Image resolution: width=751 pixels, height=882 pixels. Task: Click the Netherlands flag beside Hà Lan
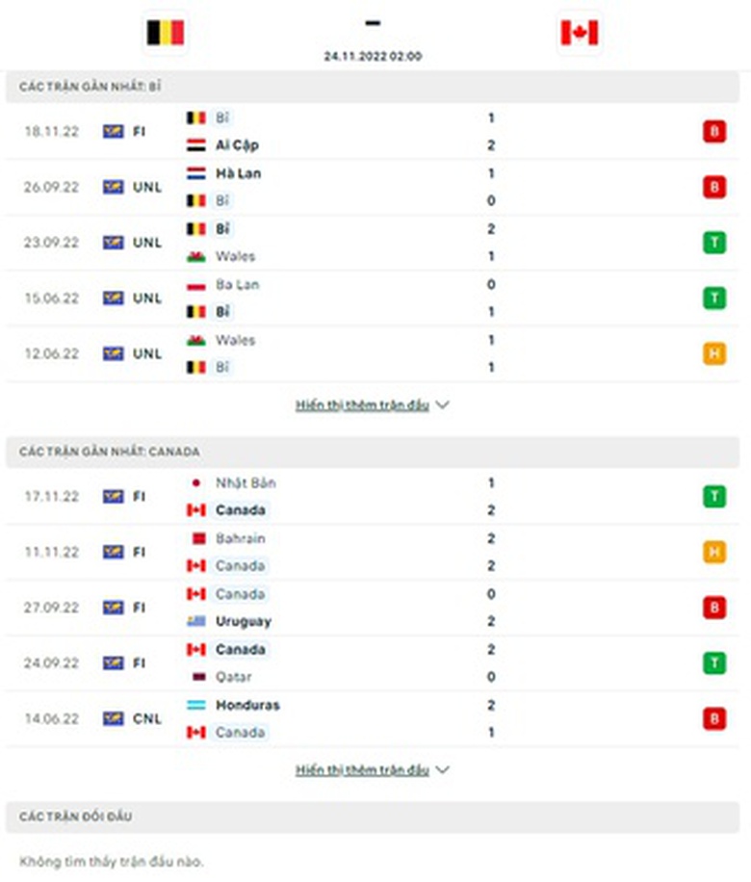(x=196, y=174)
